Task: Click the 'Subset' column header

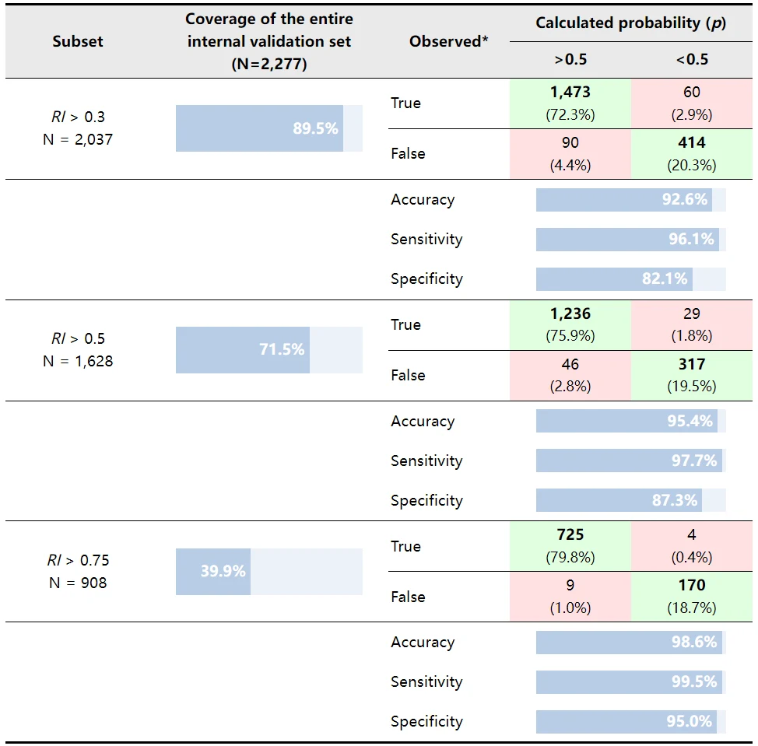Action: click(x=78, y=41)
